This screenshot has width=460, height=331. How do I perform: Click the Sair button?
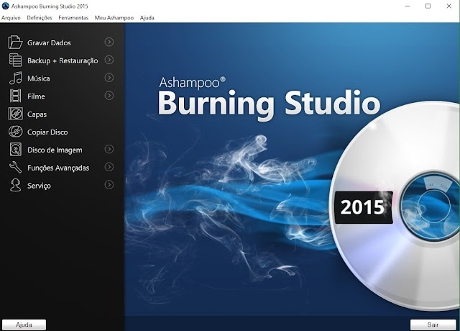[x=433, y=325]
